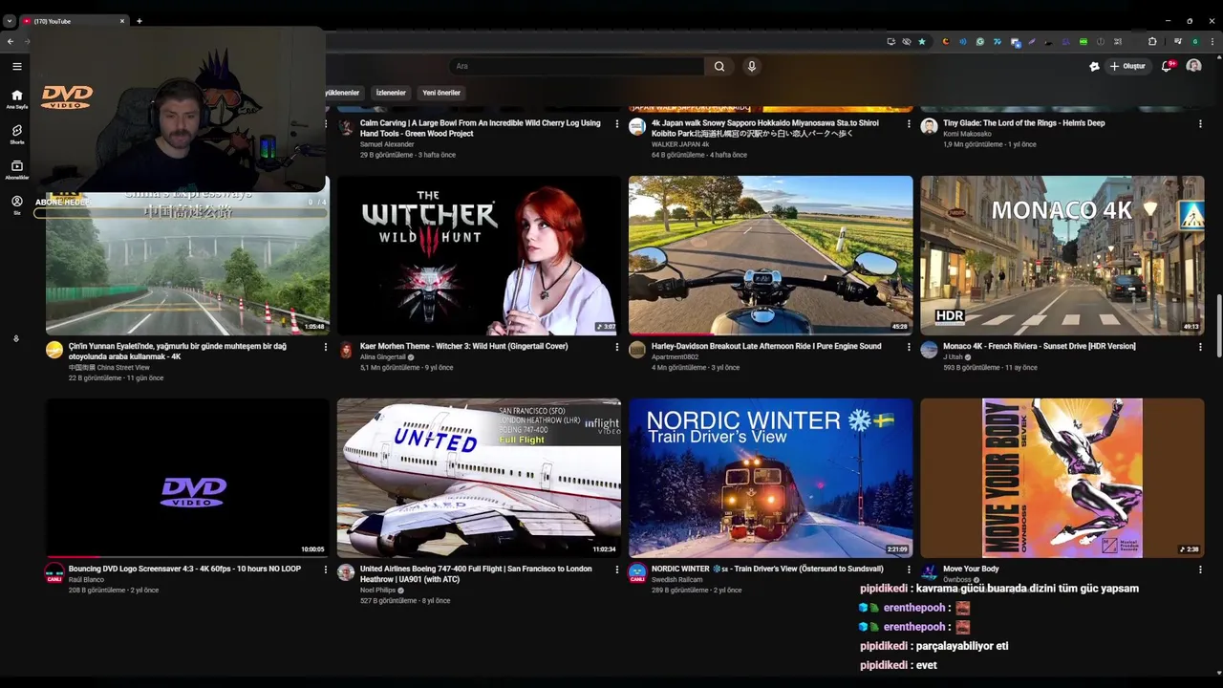Open the Alina Gingertail channel link

click(x=382, y=357)
